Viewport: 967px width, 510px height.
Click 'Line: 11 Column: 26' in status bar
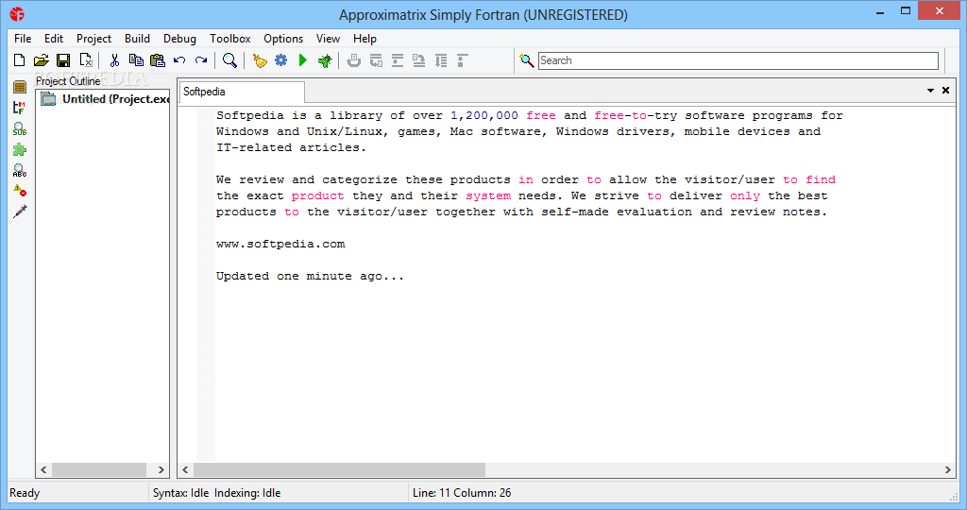pos(462,493)
